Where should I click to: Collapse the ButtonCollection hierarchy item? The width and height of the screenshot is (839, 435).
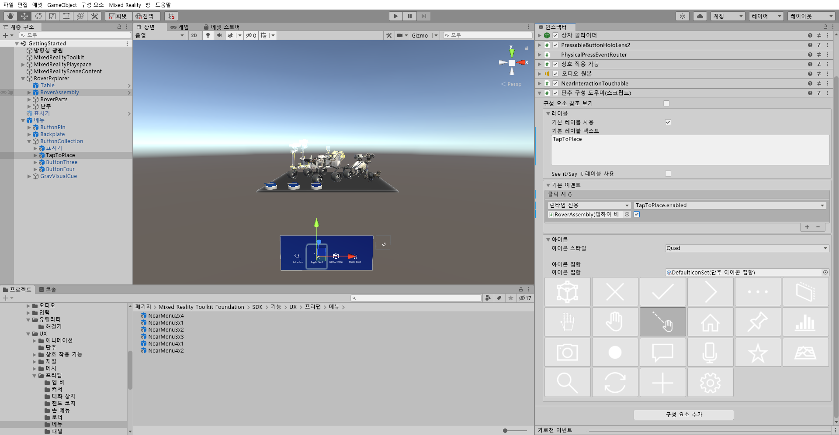(x=29, y=141)
